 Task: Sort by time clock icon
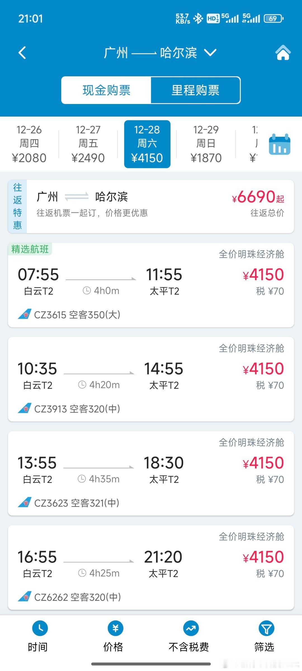point(40,628)
